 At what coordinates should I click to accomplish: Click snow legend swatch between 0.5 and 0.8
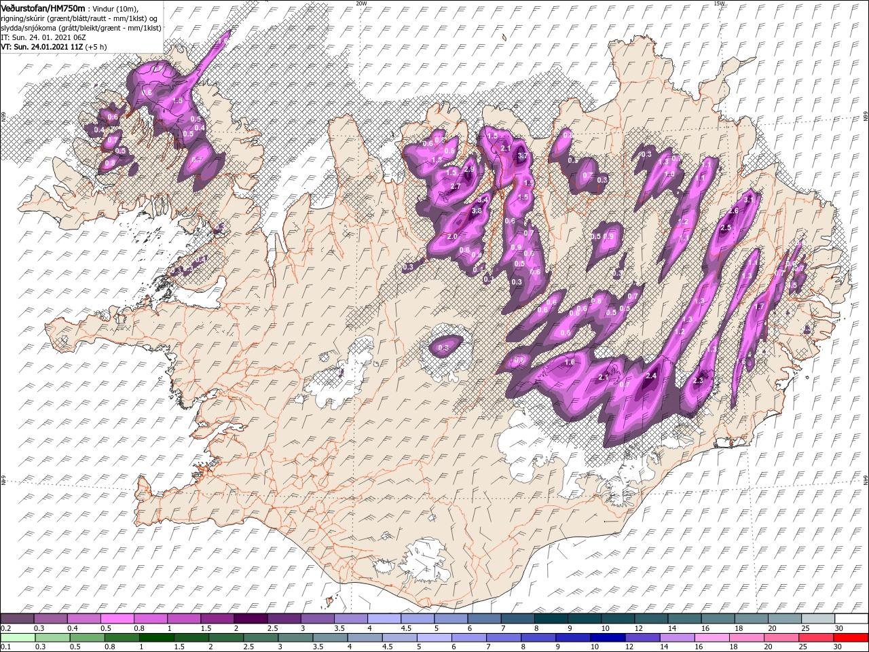point(117,619)
